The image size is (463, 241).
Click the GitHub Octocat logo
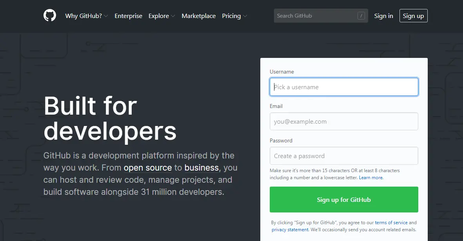50,16
